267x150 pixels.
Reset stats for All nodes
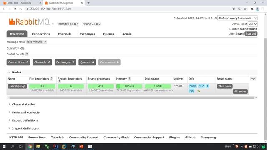pyautogui.click(x=240, y=92)
